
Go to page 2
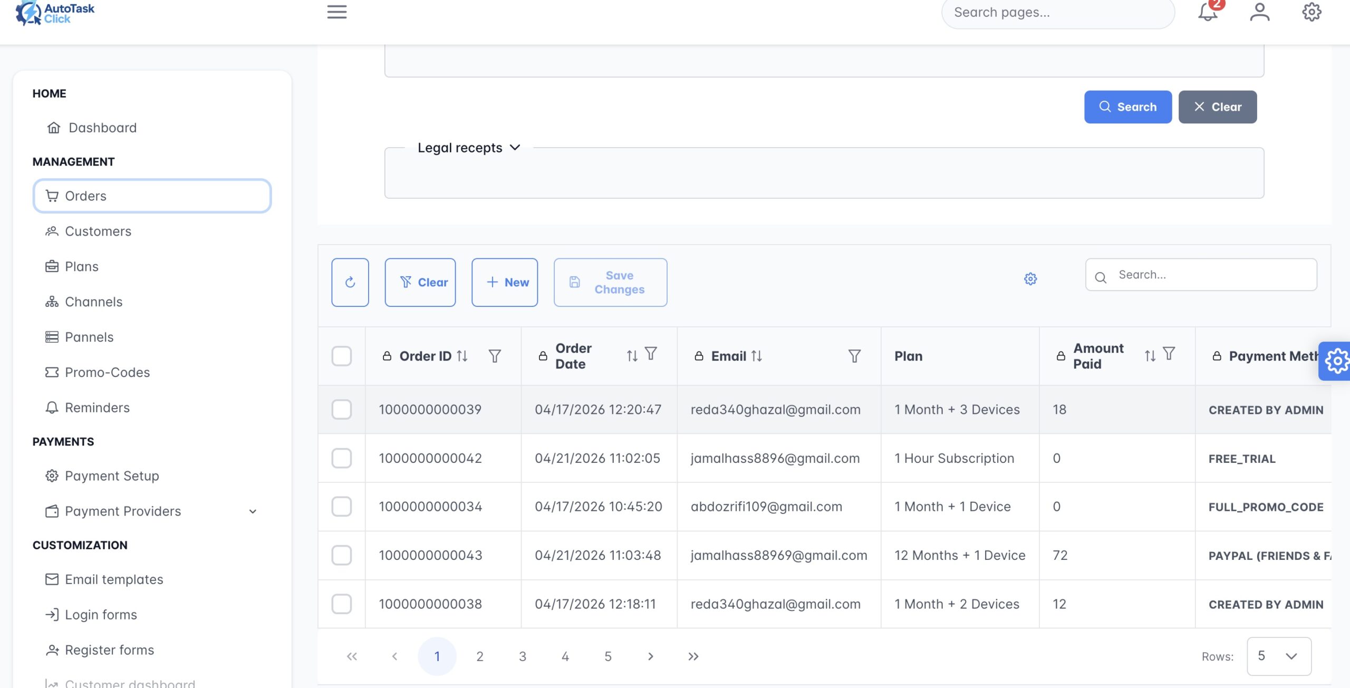click(x=480, y=656)
